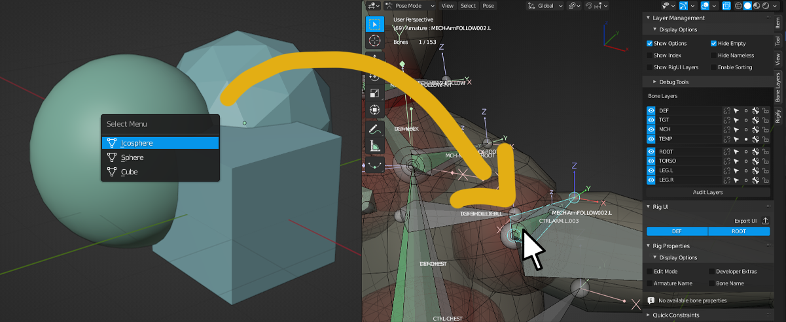Check the Enable Sorting option
The image size is (786, 322).
pyautogui.click(x=713, y=67)
